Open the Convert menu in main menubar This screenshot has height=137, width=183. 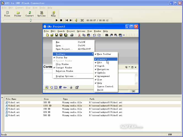(20, 8)
